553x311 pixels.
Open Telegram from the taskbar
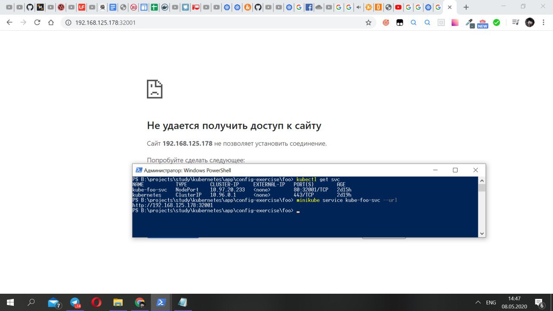[75, 302]
